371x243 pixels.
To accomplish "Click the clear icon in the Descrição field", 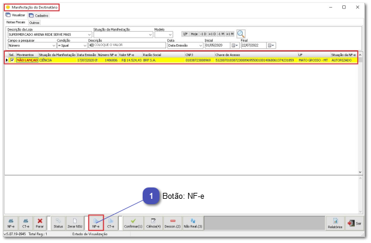I will click(x=91, y=45).
